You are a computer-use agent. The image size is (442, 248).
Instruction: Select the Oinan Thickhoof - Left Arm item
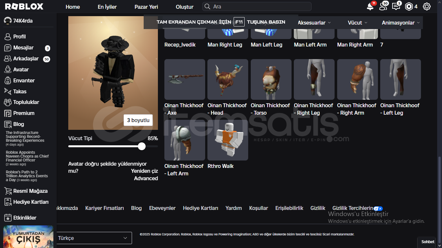[x=184, y=140]
